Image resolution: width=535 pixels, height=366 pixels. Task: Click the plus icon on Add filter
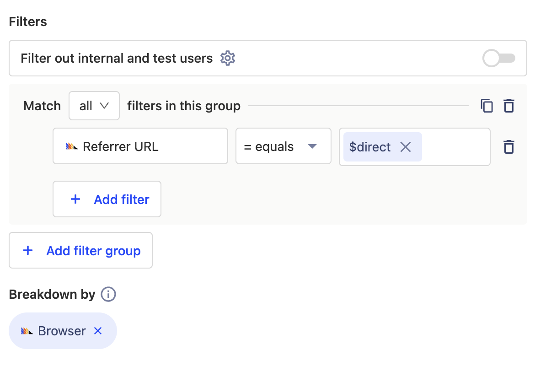click(75, 199)
